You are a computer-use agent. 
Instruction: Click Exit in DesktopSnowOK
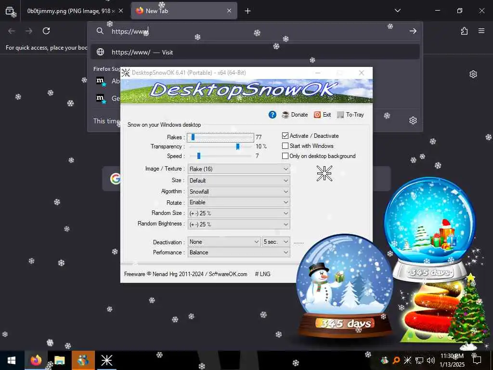[x=322, y=115]
